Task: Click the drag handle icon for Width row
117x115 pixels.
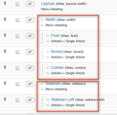Action: (5, 19)
